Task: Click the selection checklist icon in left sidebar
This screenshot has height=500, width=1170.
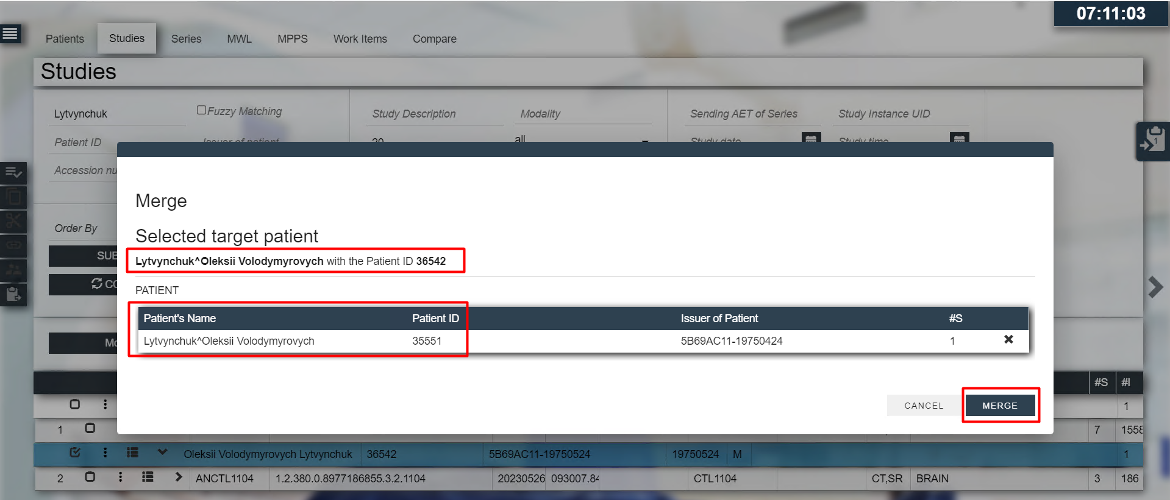Action: [13, 173]
